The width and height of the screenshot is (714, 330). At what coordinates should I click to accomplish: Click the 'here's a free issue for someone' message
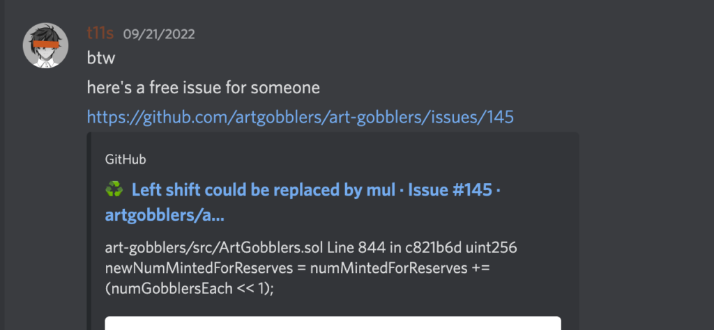203,88
